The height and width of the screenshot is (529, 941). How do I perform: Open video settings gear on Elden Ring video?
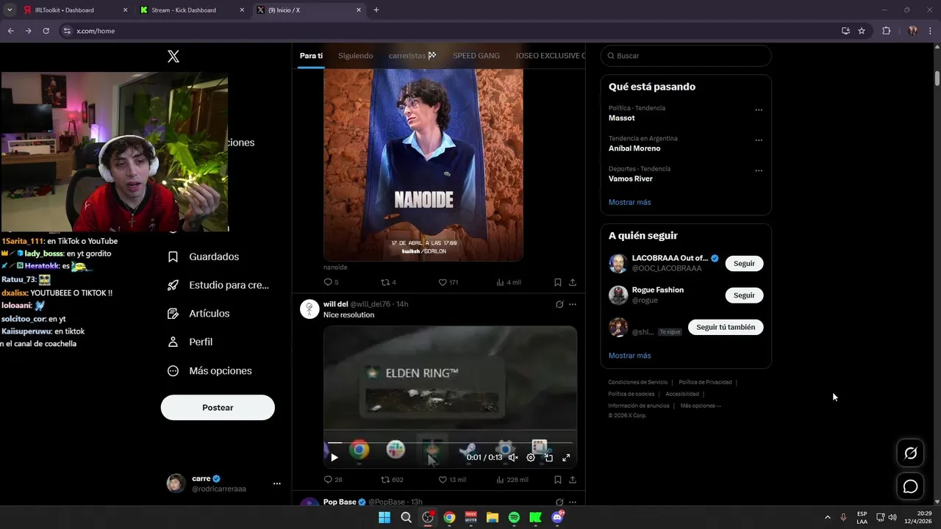tap(531, 458)
